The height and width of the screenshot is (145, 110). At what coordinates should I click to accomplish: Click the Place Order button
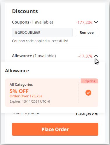(x=55, y=129)
